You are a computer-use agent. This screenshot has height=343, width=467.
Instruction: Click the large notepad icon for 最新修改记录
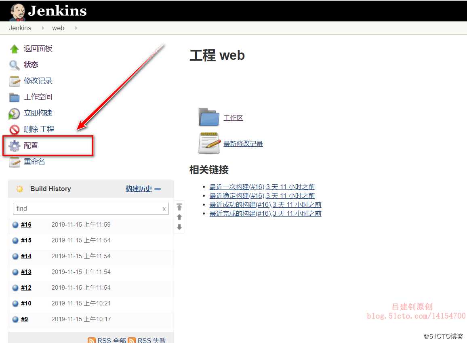(x=209, y=143)
